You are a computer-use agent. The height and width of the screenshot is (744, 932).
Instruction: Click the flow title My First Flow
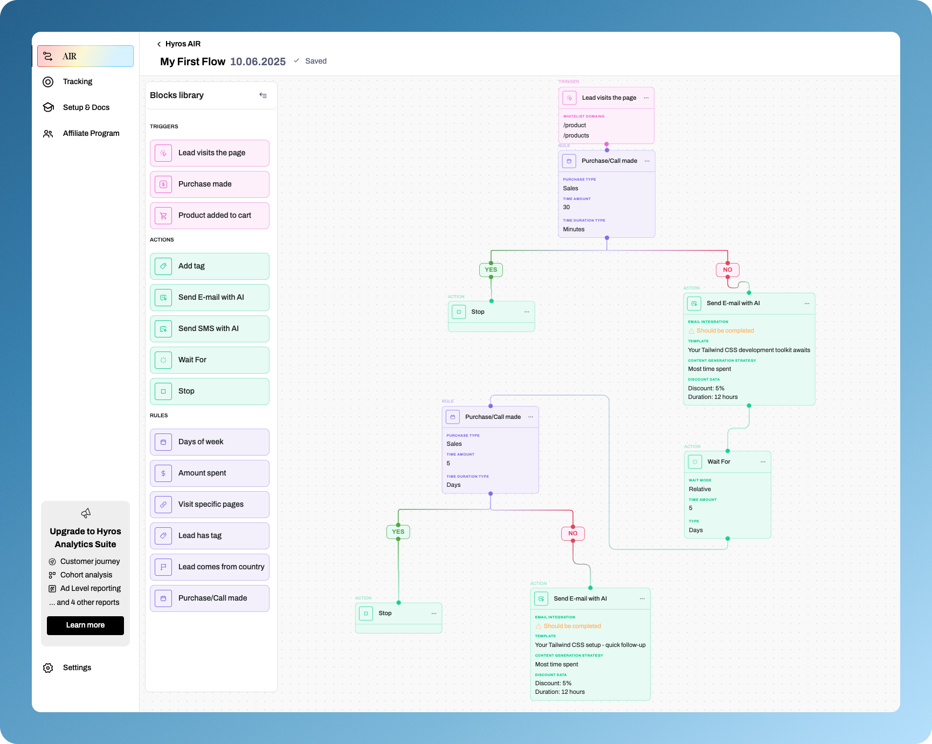pos(192,61)
